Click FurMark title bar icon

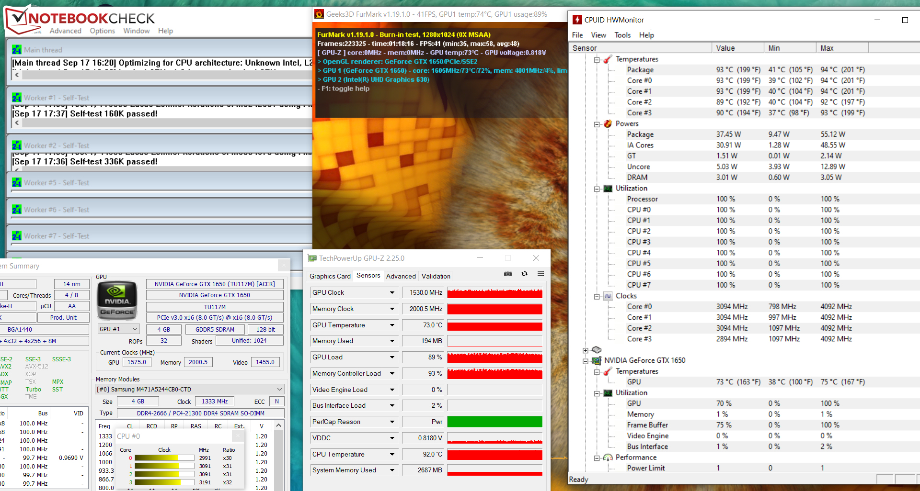319,14
